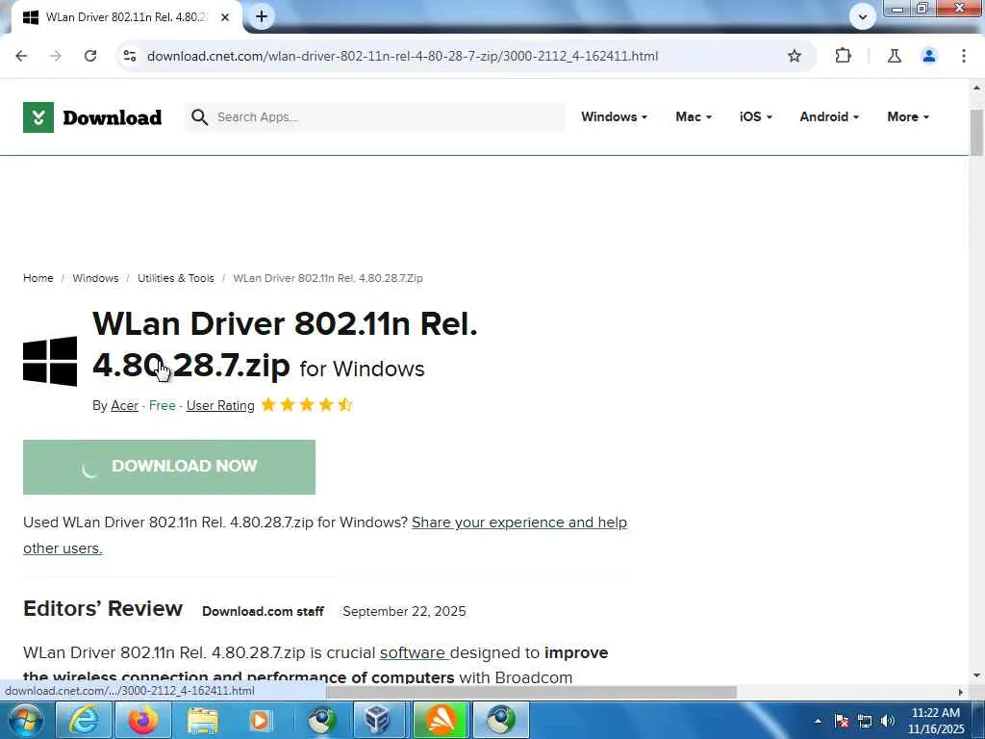Click the horizontal scrollbar thumb
985x739 pixels.
(531, 692)
